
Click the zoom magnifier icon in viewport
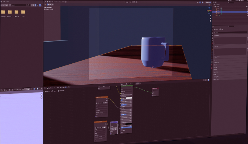(x=210, y=16)
